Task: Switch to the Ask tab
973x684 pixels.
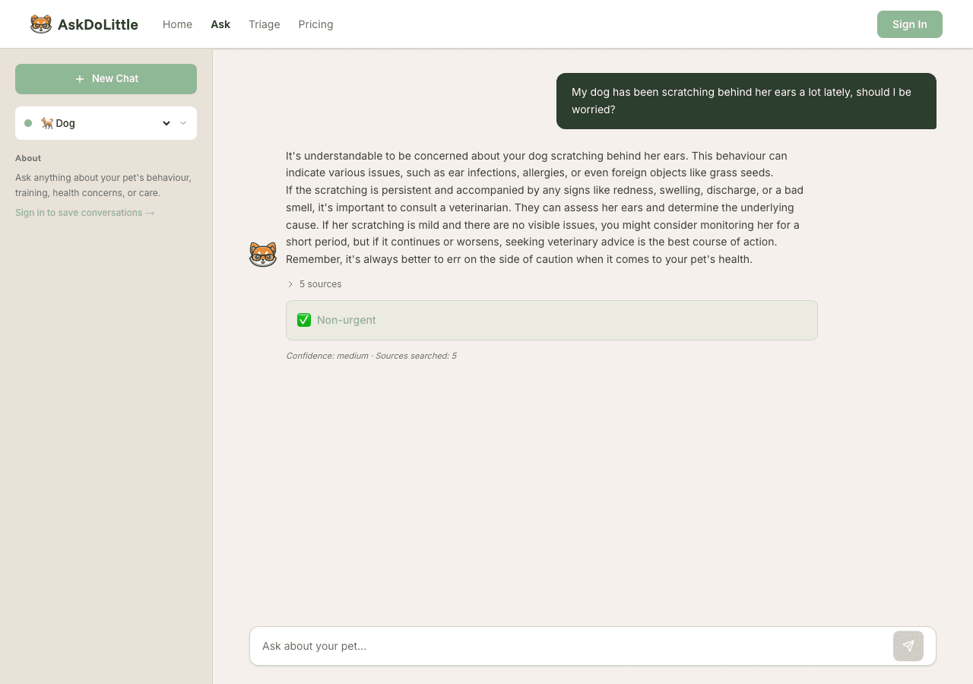Action: pos(220,24)
